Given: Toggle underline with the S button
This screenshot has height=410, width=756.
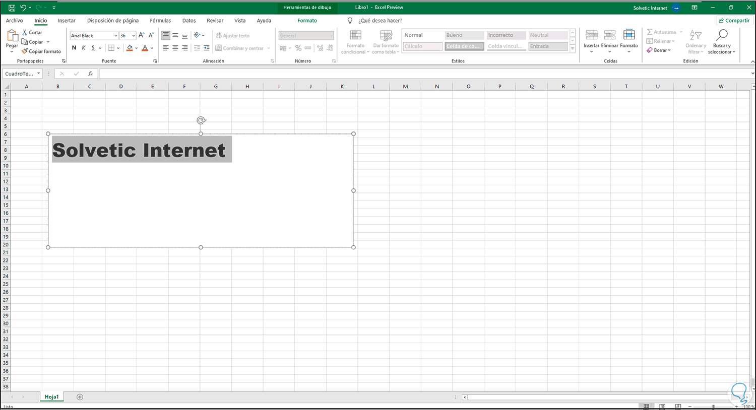Looking at the screenshot, I should [x=93, y=48].
